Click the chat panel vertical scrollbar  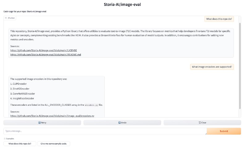(240, 66)
